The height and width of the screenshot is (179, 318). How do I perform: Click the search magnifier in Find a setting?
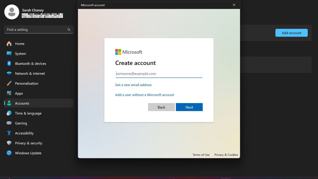pos(69,29)
